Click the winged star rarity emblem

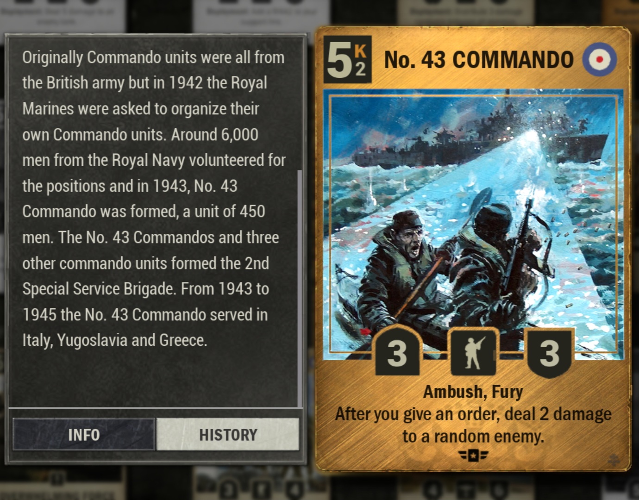coord(473,456)
